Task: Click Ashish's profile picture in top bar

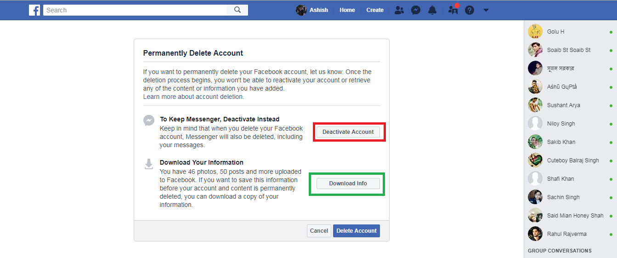Action: pyautogui.click(x=301, y=10)
